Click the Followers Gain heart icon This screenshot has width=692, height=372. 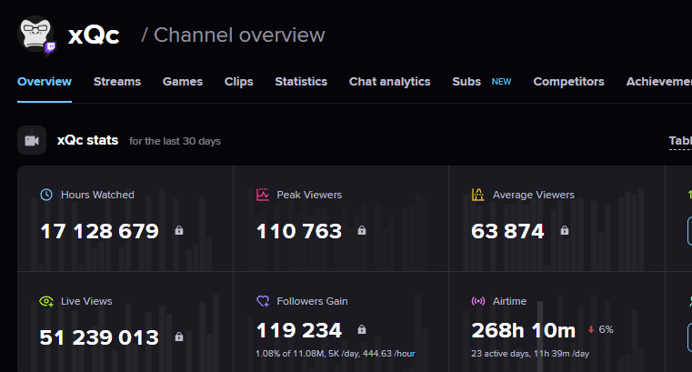263,301
